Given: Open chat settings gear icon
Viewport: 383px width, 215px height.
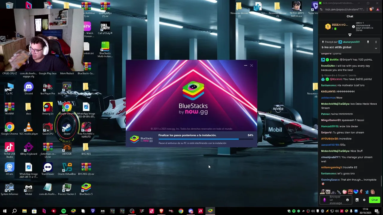Looking at the screenshot, I should click(364, 200).
